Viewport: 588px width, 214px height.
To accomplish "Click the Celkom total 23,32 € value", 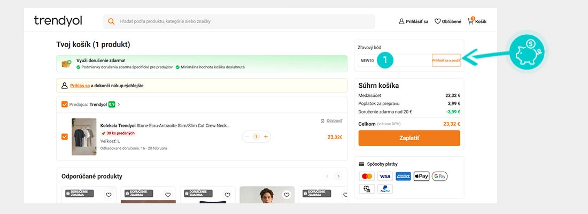I will pos(452,124).
